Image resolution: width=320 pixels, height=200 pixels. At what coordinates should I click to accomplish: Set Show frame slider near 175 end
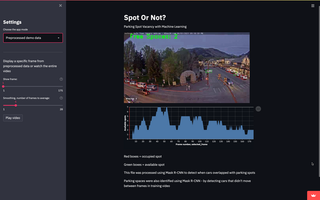62,86
